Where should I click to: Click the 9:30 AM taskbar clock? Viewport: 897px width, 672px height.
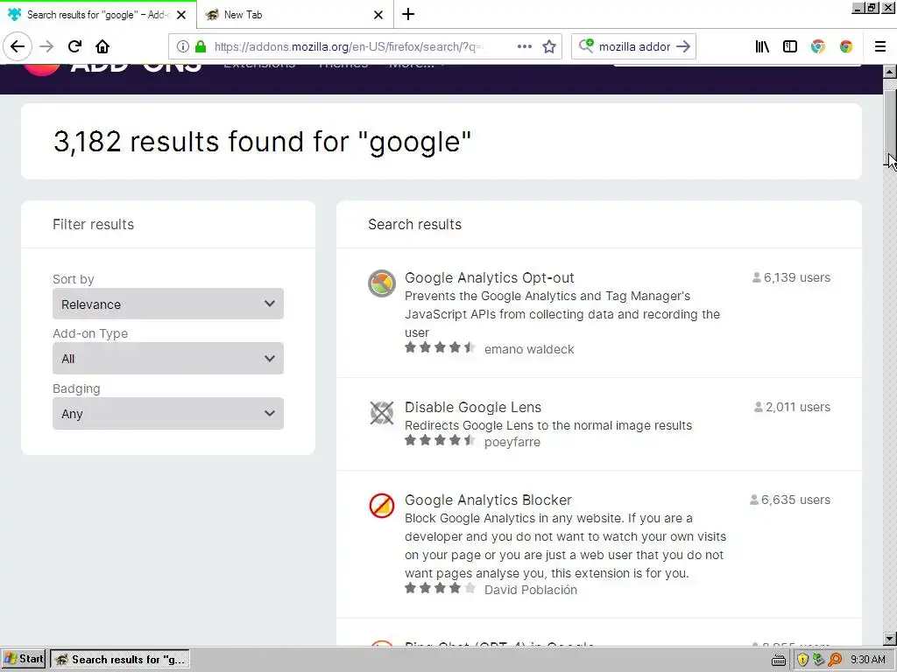pyautogui.click(x=868, y=660)
